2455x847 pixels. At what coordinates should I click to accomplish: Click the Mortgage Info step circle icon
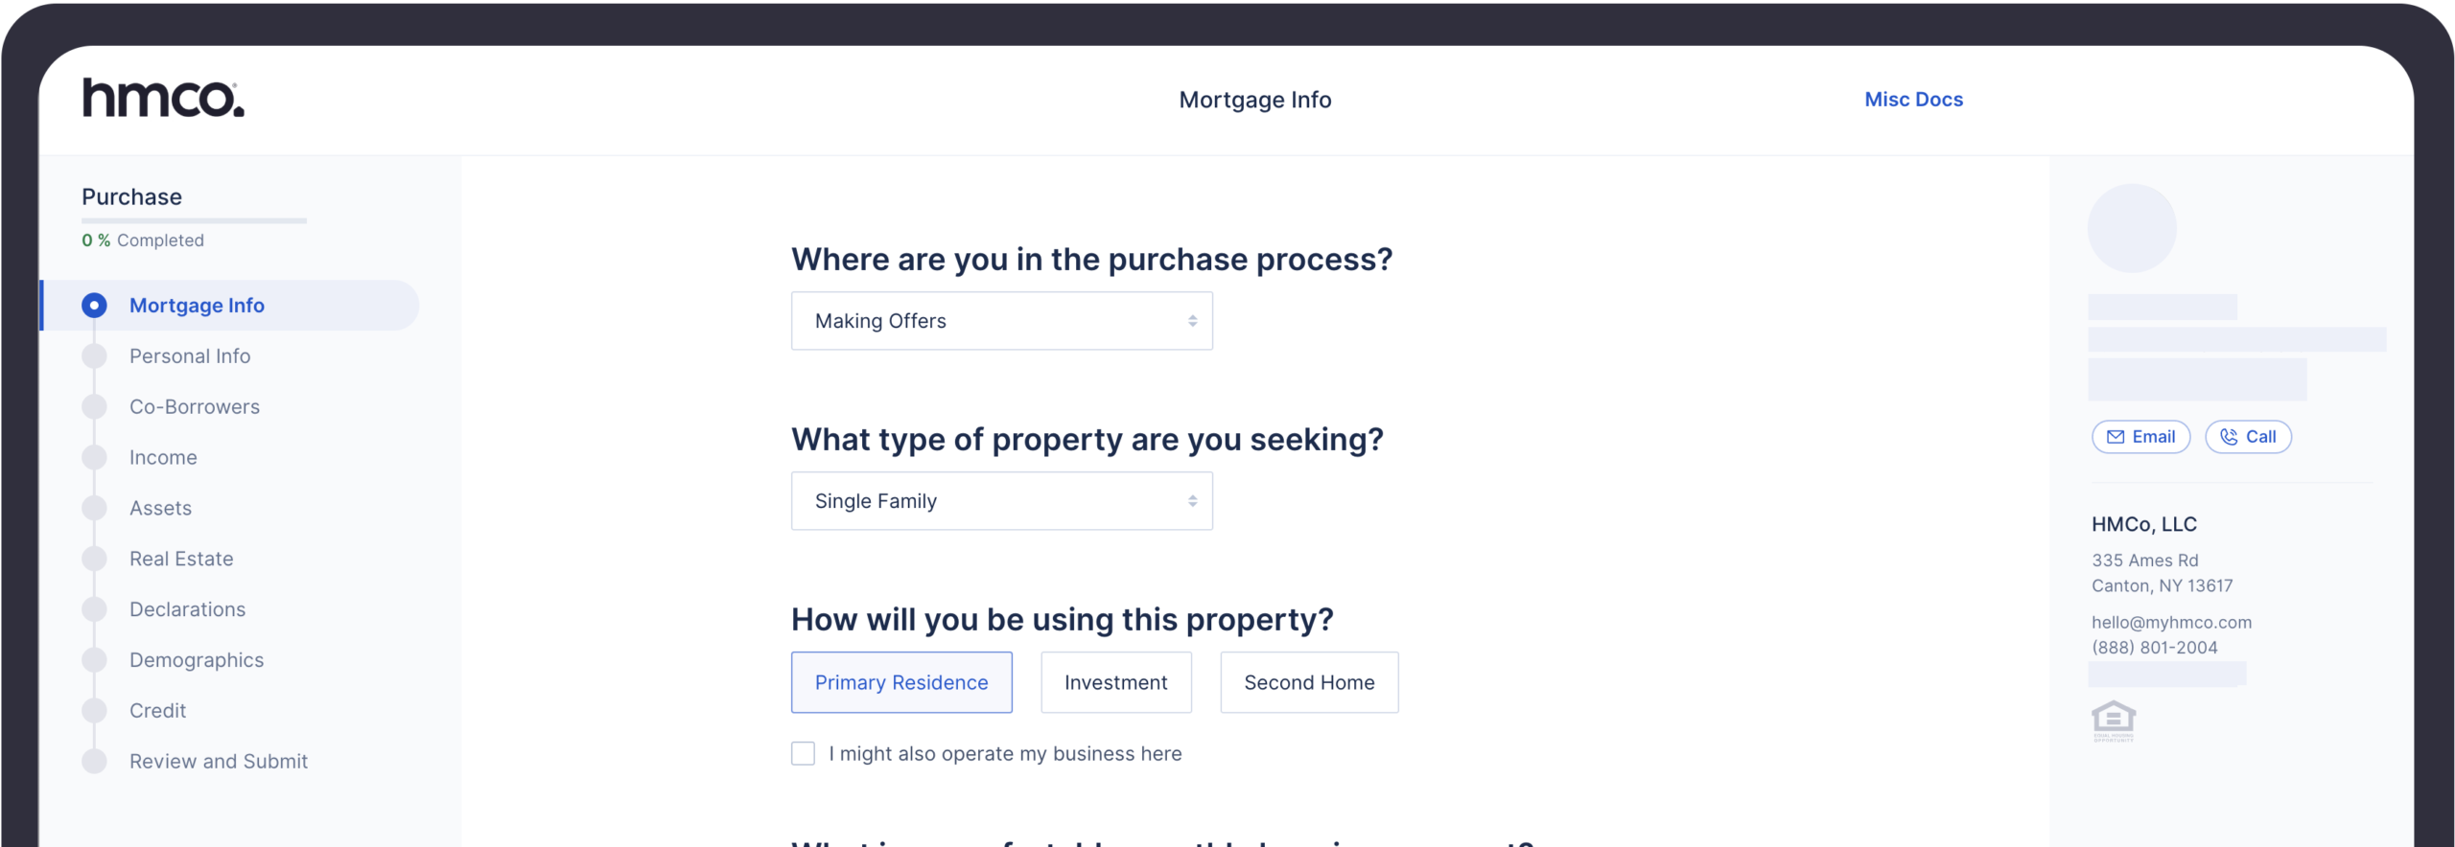click(94, 306)
